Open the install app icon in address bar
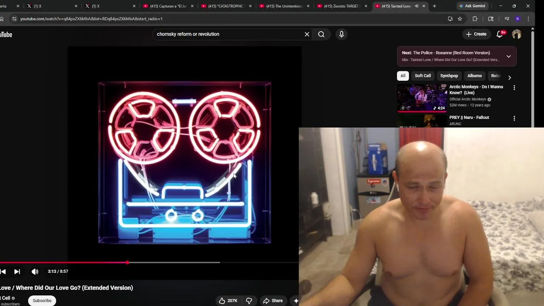Image resolution: width=544 pixels, height=306 pixels. pyautogui.click(x=450, y=19)
